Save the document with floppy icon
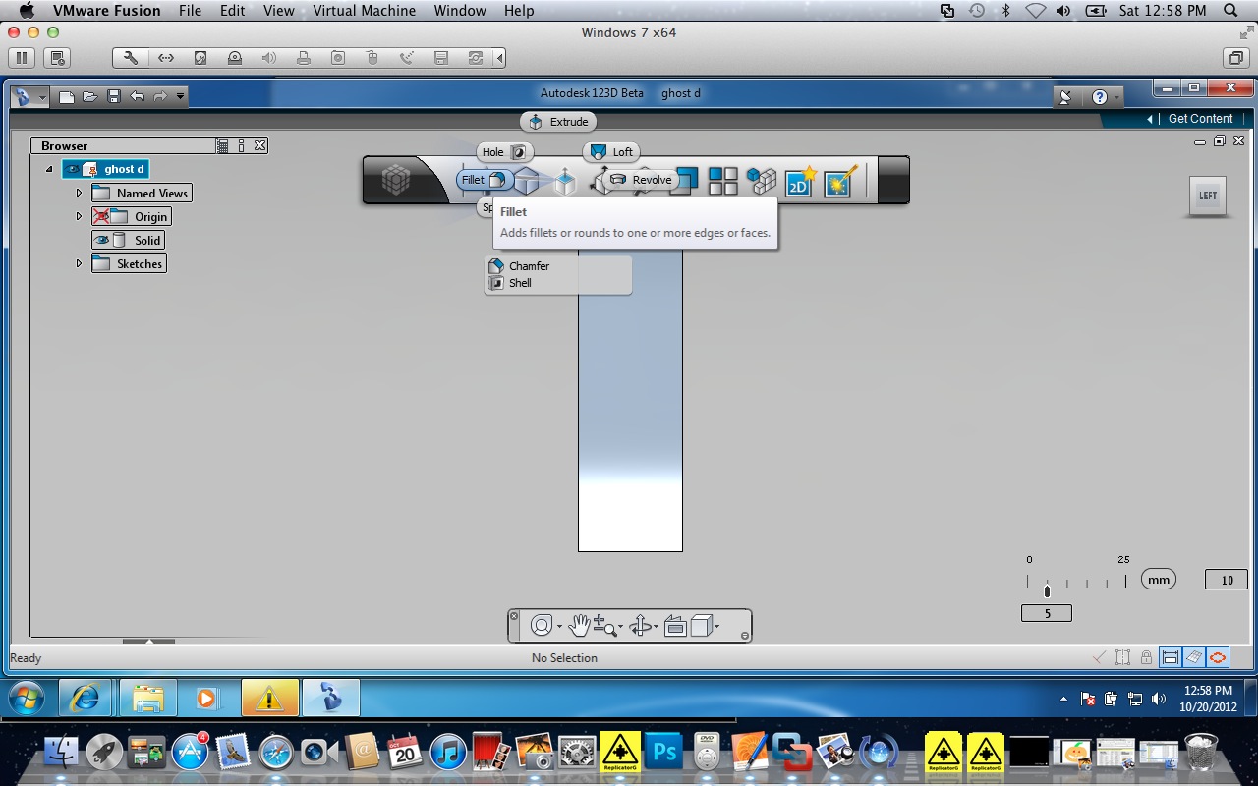This screenshot has width=1258, height=786. click(114, 96)
